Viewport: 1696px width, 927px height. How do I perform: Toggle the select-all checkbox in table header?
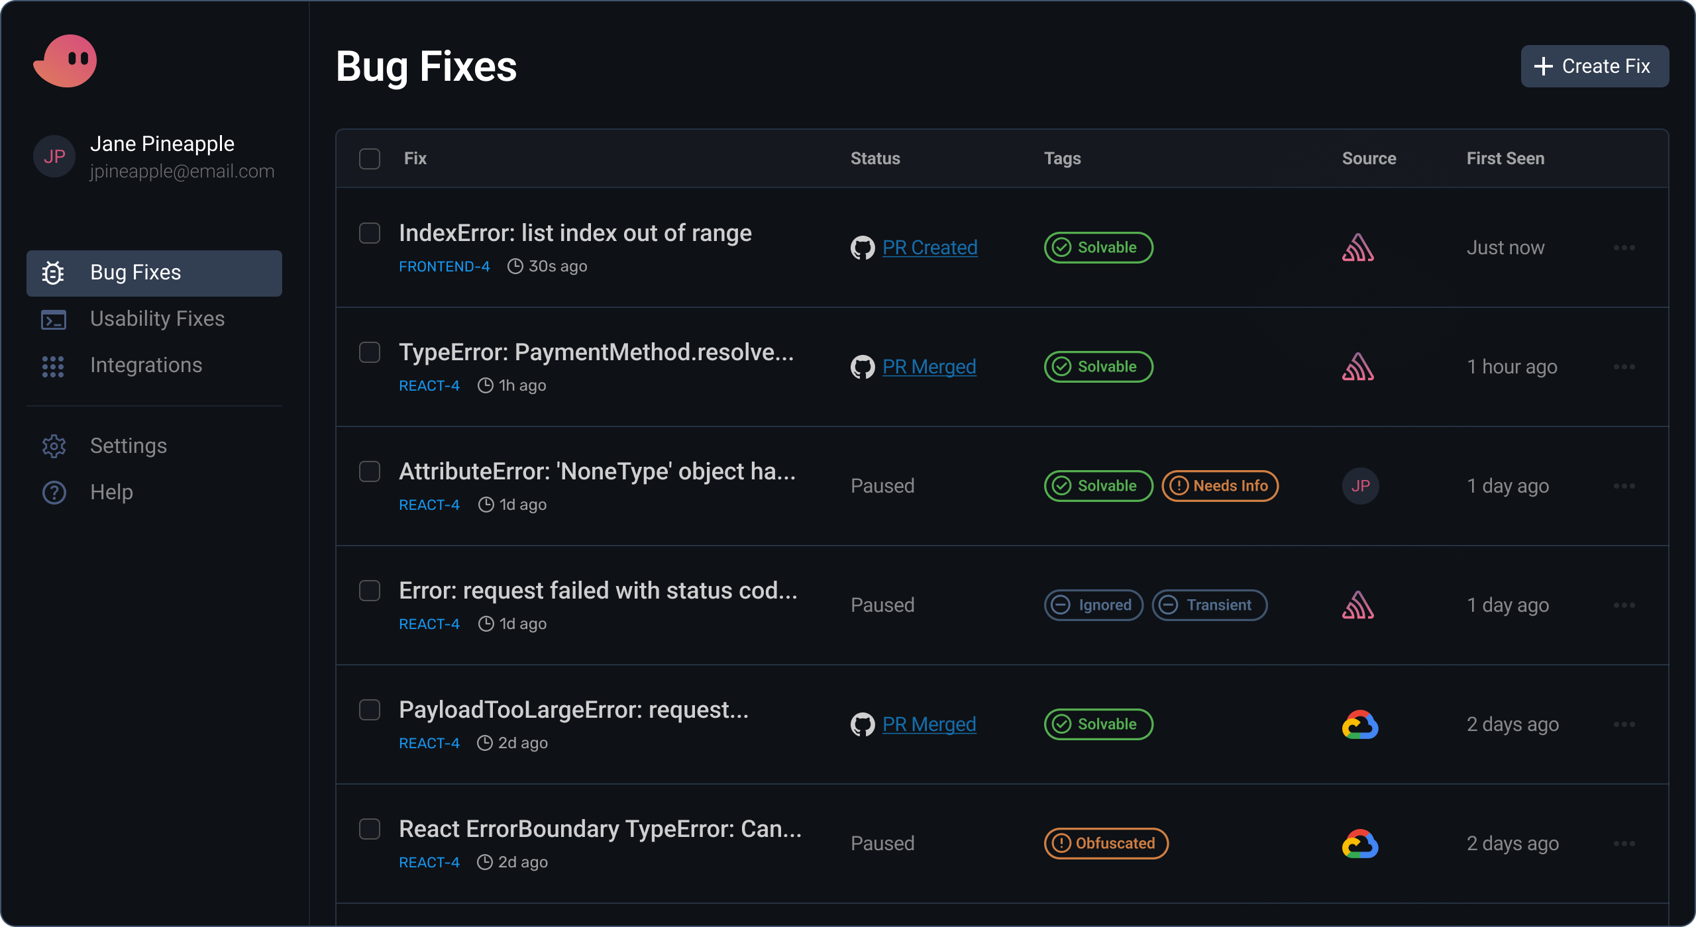coord(370,159)
